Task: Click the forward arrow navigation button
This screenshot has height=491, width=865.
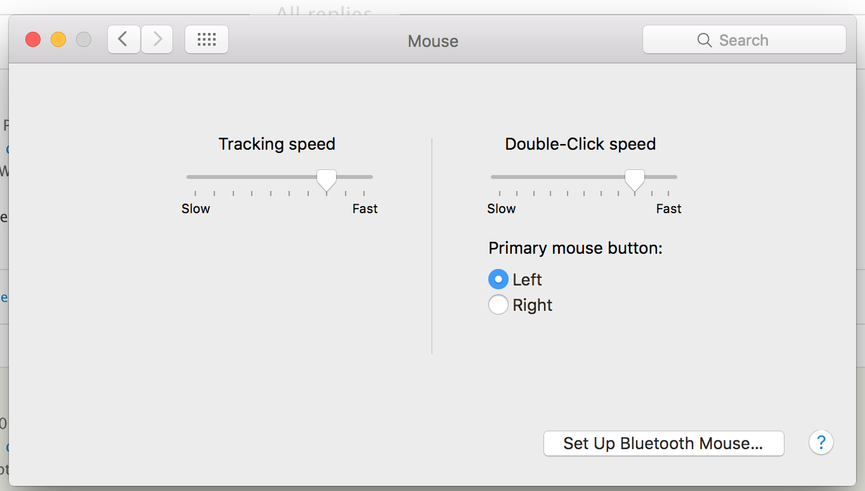Action: click(x=157, y=40)
